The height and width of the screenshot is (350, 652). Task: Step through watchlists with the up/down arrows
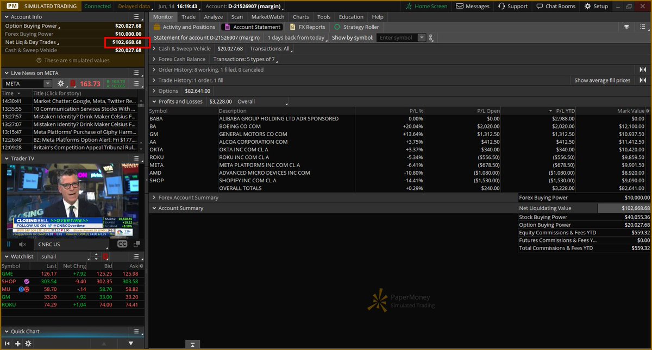[97, 256]
